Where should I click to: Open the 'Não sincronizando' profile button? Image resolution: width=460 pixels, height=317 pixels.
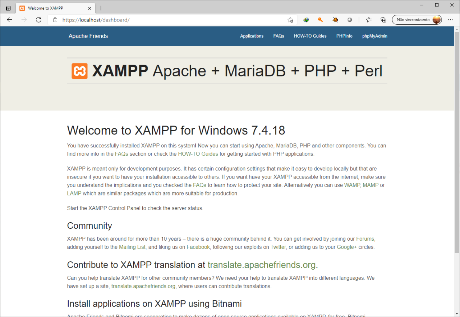(417, 20)
